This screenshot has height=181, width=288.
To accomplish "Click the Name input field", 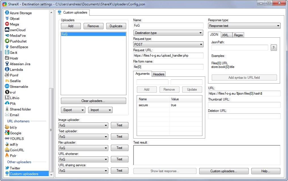I will (168, 25).
